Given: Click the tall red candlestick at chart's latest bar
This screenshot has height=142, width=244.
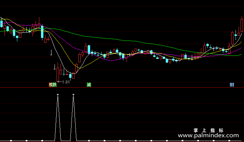Looking at the screenshot, I should click(x=242, y=26).
